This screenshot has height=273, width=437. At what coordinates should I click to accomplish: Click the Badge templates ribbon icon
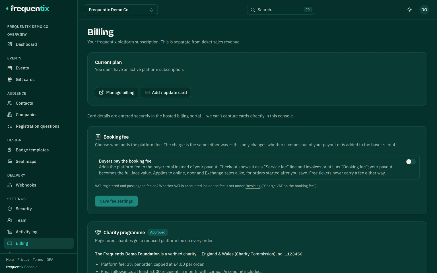pos(10,150)
